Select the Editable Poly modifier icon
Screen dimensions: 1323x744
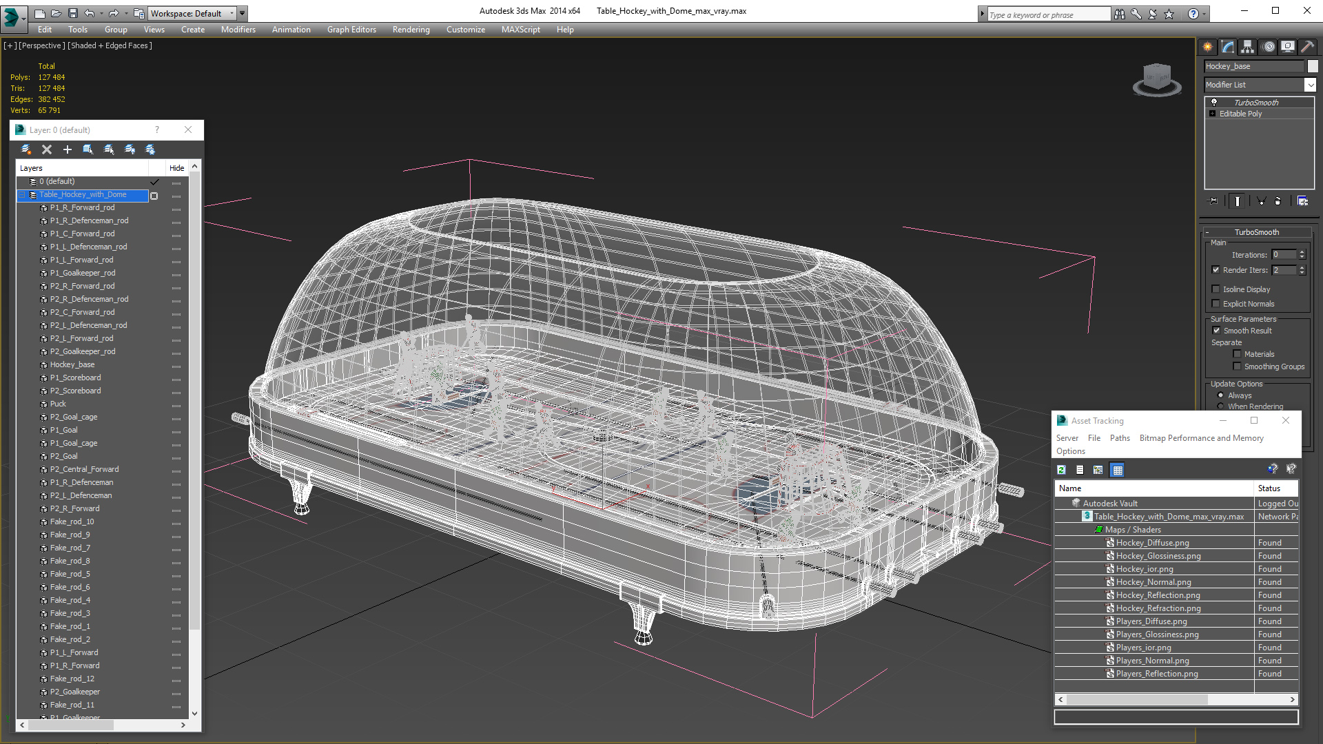(x=1213, y=114)
